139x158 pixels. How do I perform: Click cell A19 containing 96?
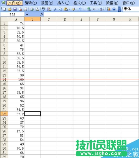(x=16, y=101)
